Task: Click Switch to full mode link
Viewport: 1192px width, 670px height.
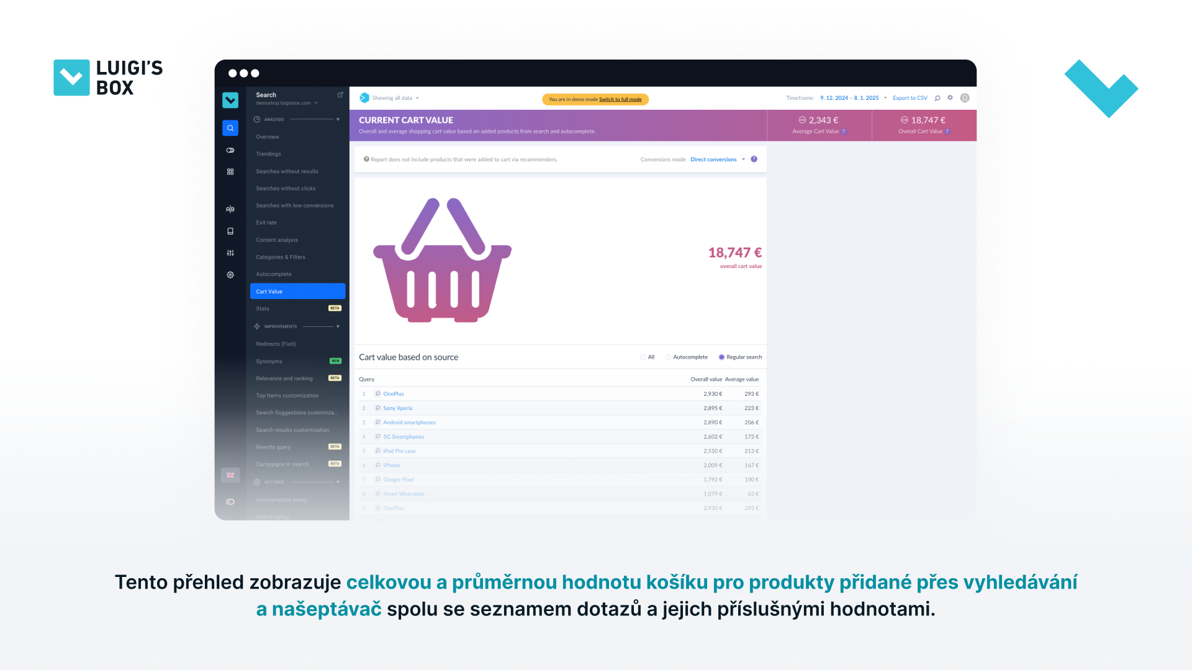Action: point(620,99)
